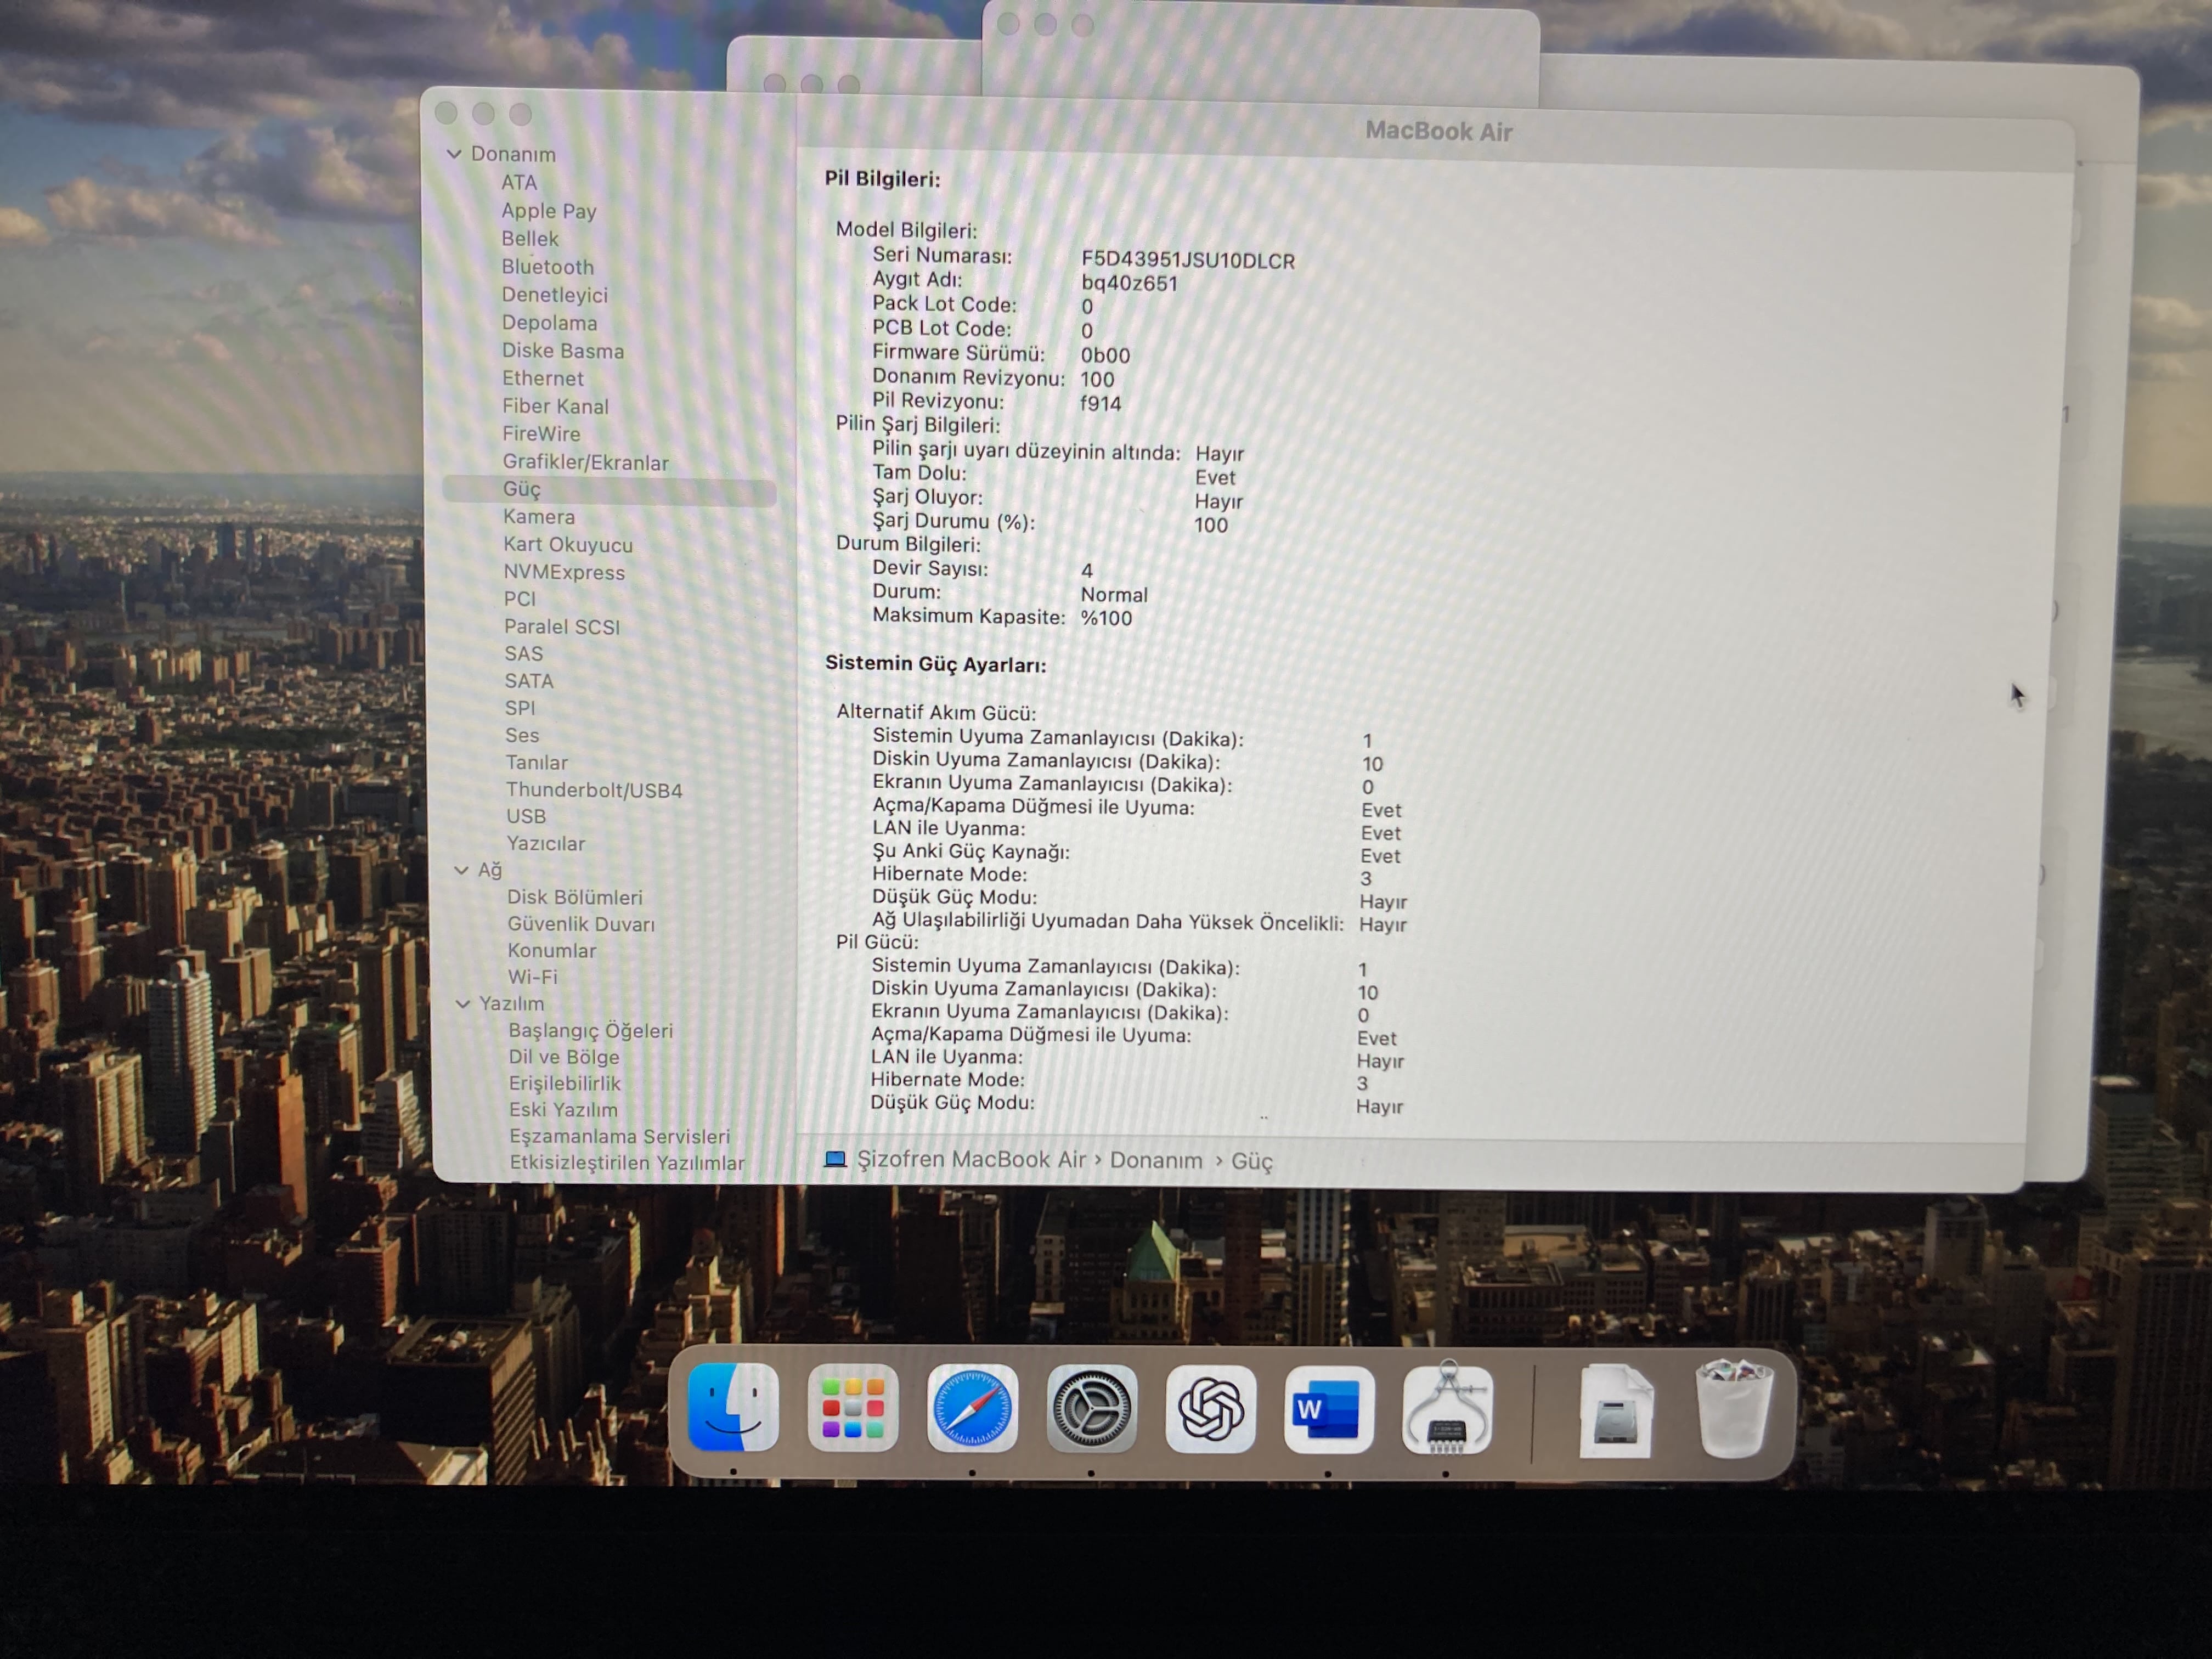Viewport: 2212px width, 1659px height.
Task: Click the Maksimum Kapasite value %100
Action: click(x=1106, y=618)
